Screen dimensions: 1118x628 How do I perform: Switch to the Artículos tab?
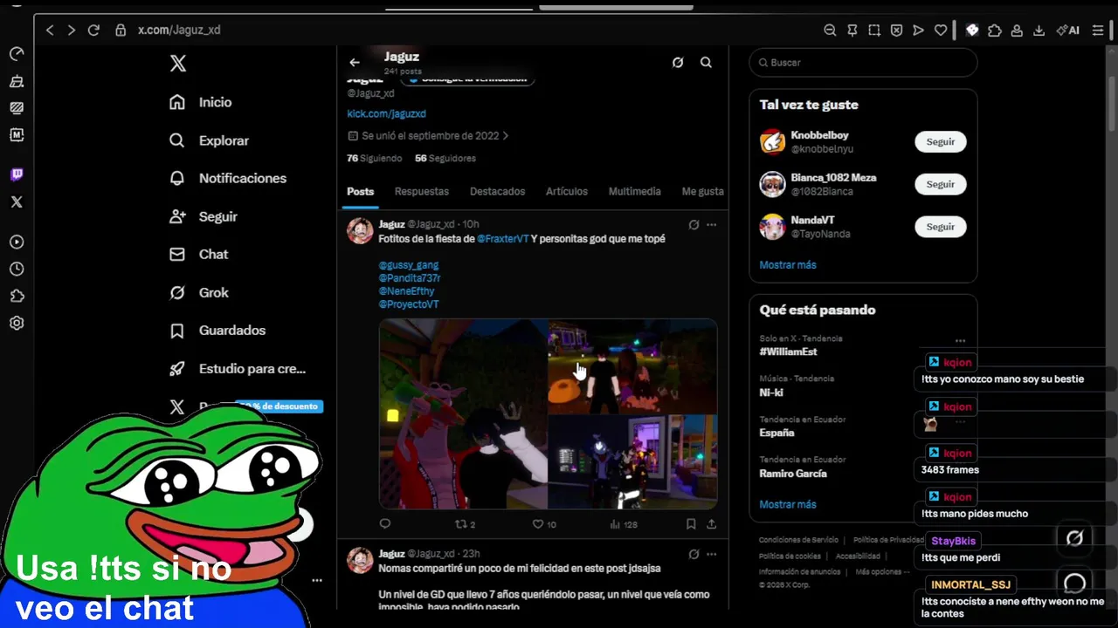(567, 192)
